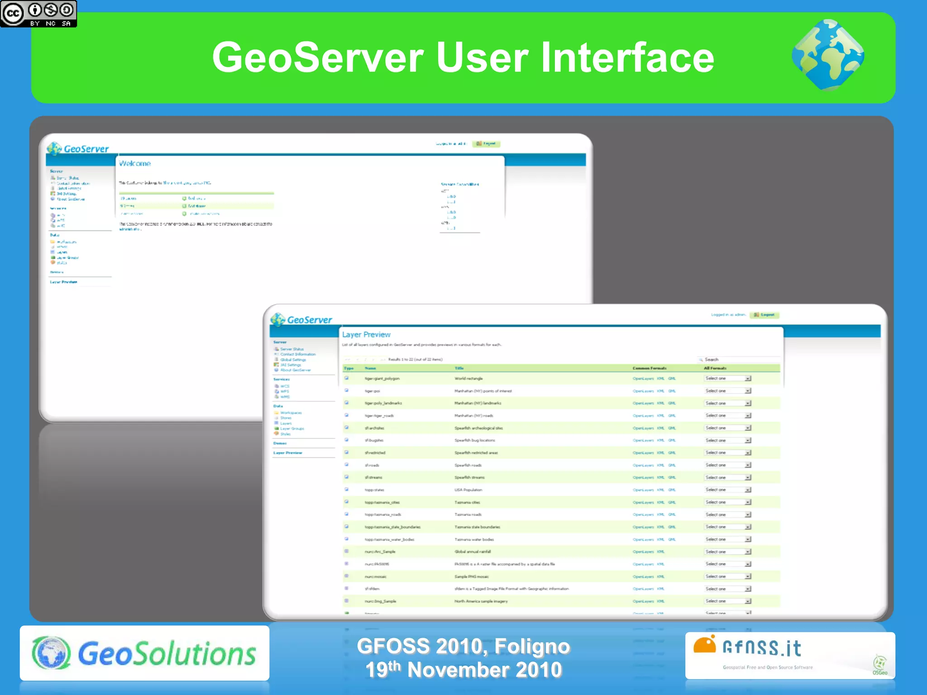Image resolution: width=927 pixels, height=695 pixels.
Task: Click Logout button in Welcome window
Action: tap(486, 143)
